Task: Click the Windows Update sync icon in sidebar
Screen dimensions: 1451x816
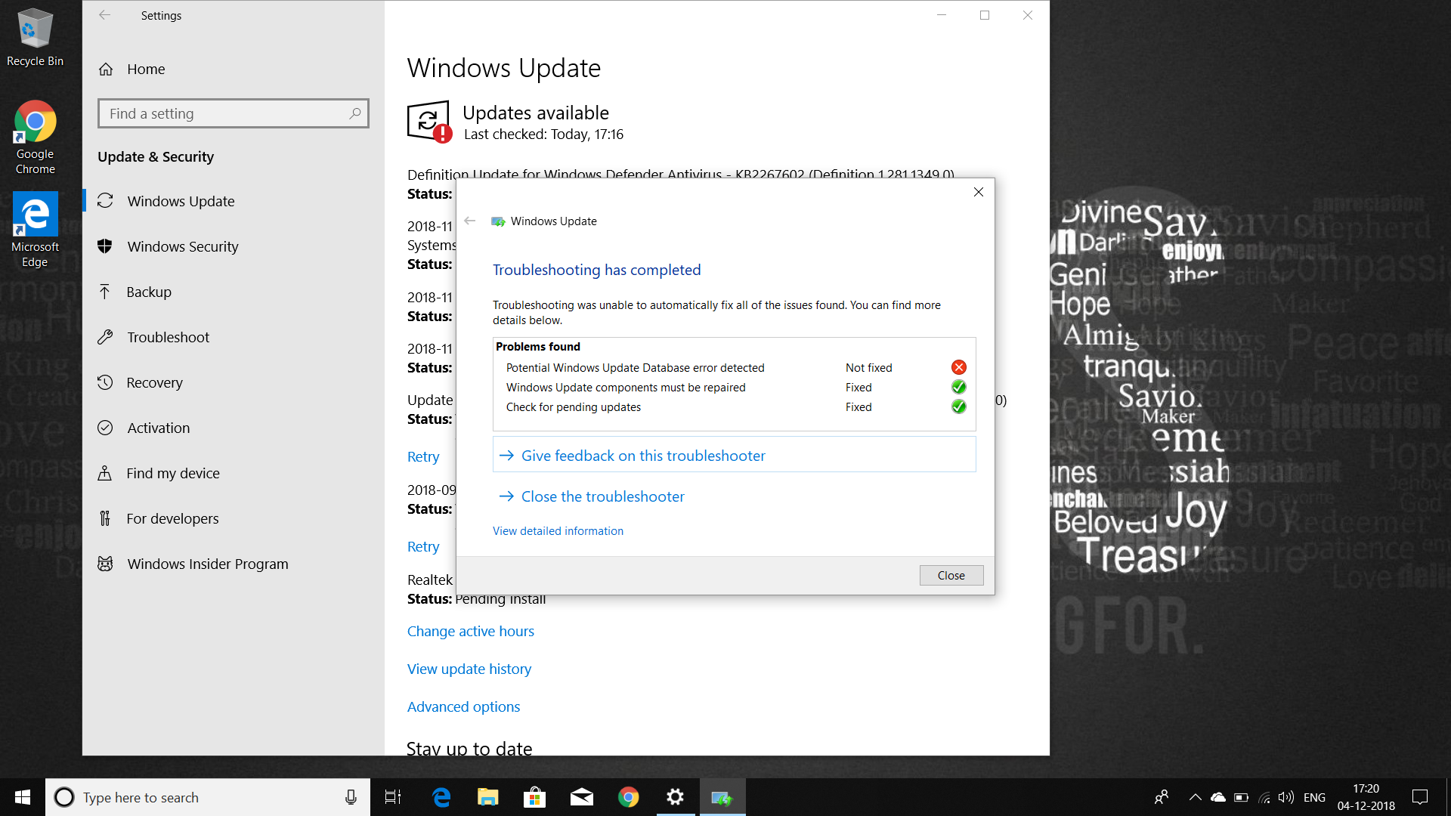Action: point(105,201)
